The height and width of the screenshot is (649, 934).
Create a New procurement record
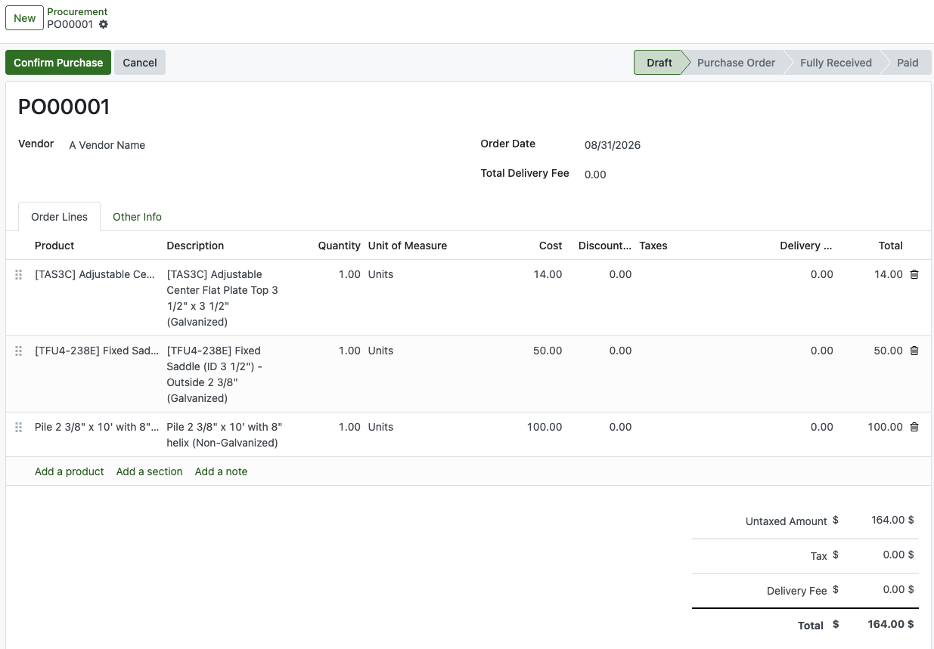click(24, 18)
